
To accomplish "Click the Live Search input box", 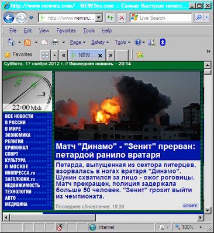I will pos(161,18).
